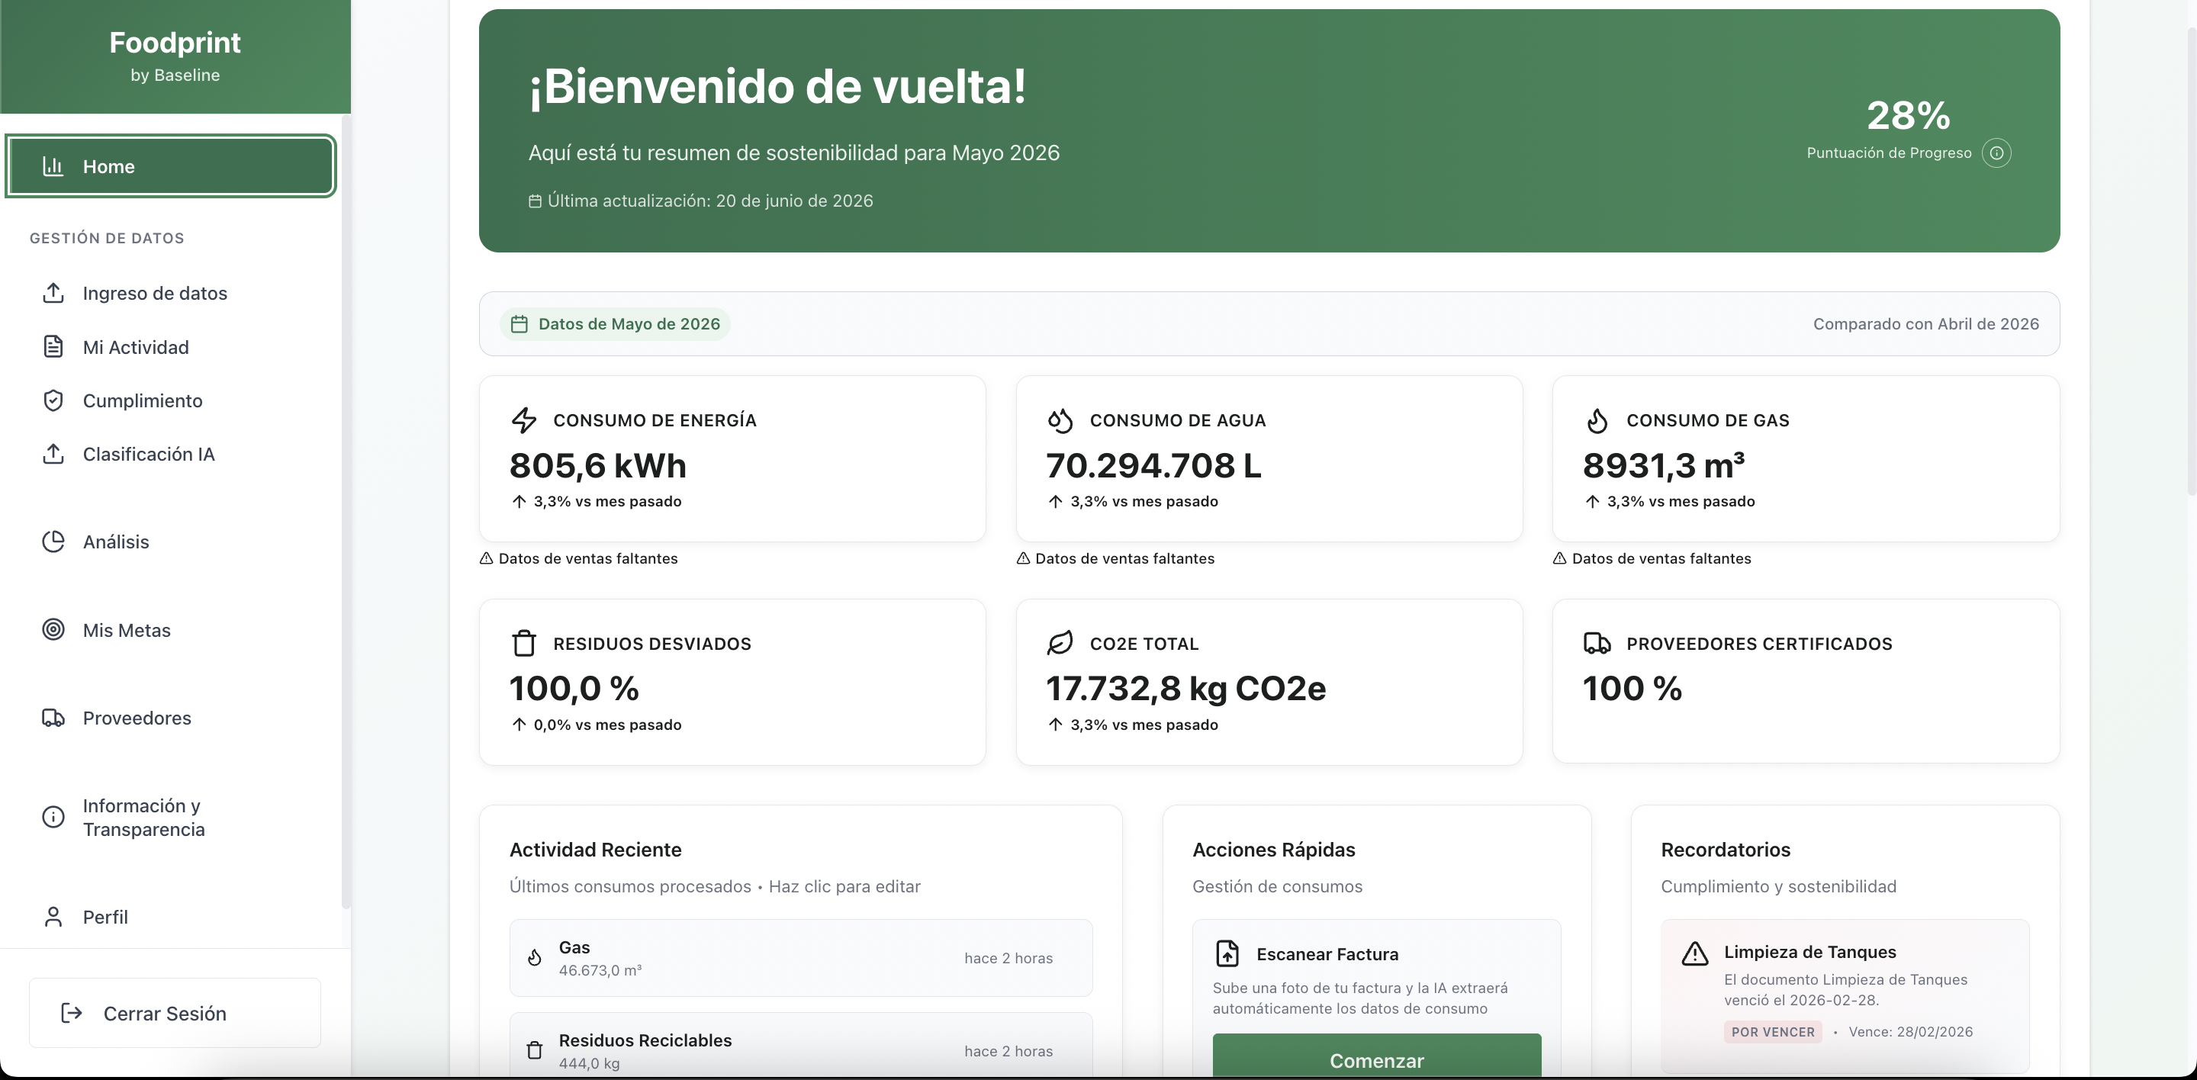Click the Perfil user icon
This screenshot has height=1080, width=2197.
53,918
